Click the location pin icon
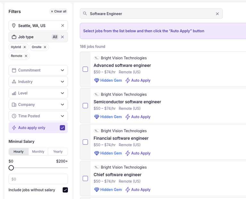Screen dimensions: 246x199 [x=14, y=25]
